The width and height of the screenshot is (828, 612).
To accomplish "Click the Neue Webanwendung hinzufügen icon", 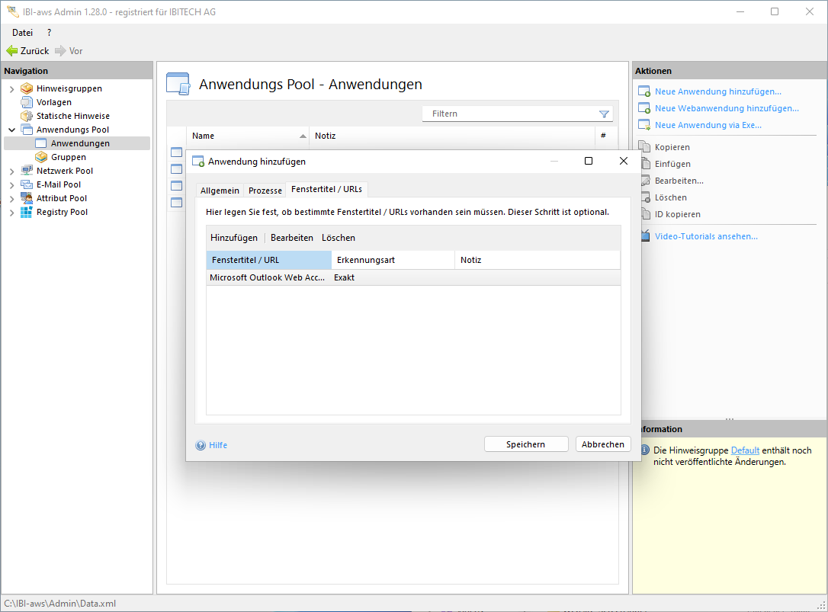I will [644, 108].
